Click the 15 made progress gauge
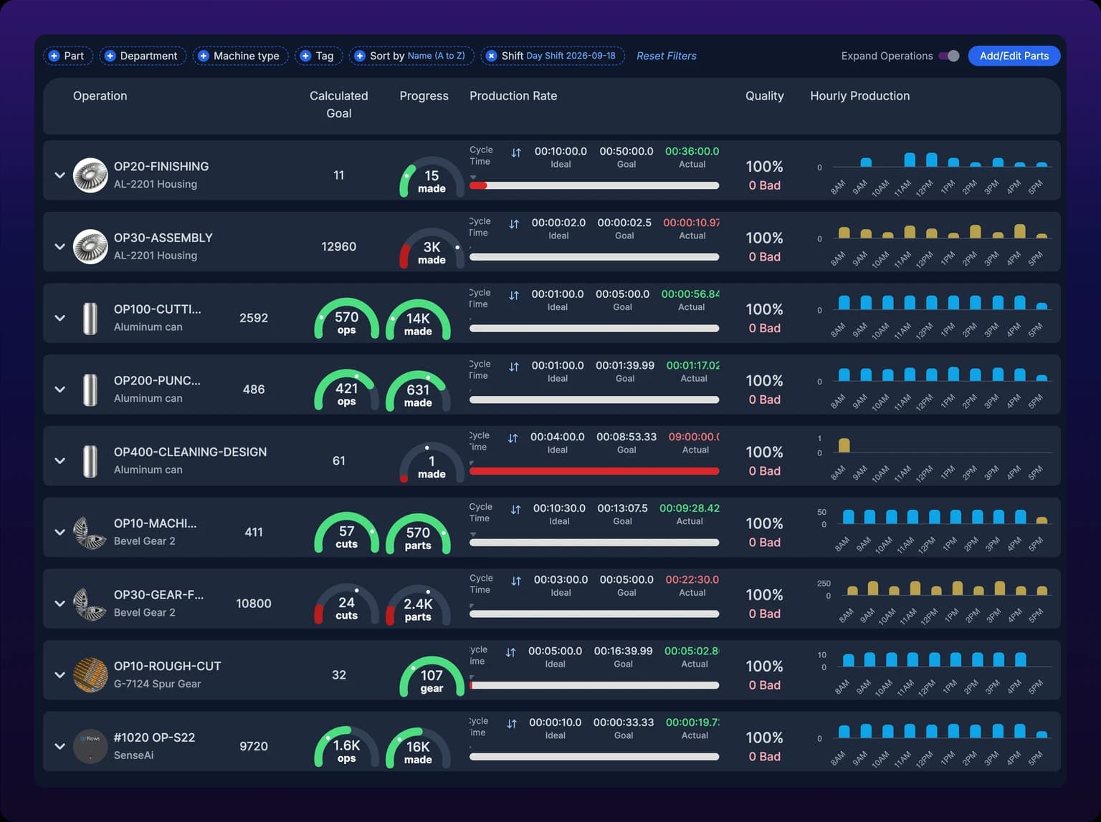 click(x=432, y=178)
